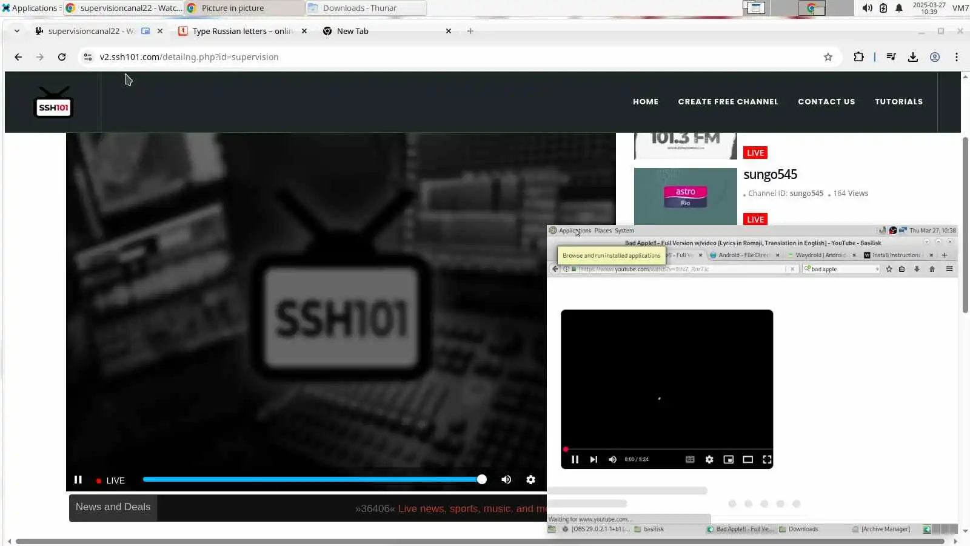The image size is (970, 546).
Task: Seek on the SSH101 live progress bar
Action: pos(313,480)
